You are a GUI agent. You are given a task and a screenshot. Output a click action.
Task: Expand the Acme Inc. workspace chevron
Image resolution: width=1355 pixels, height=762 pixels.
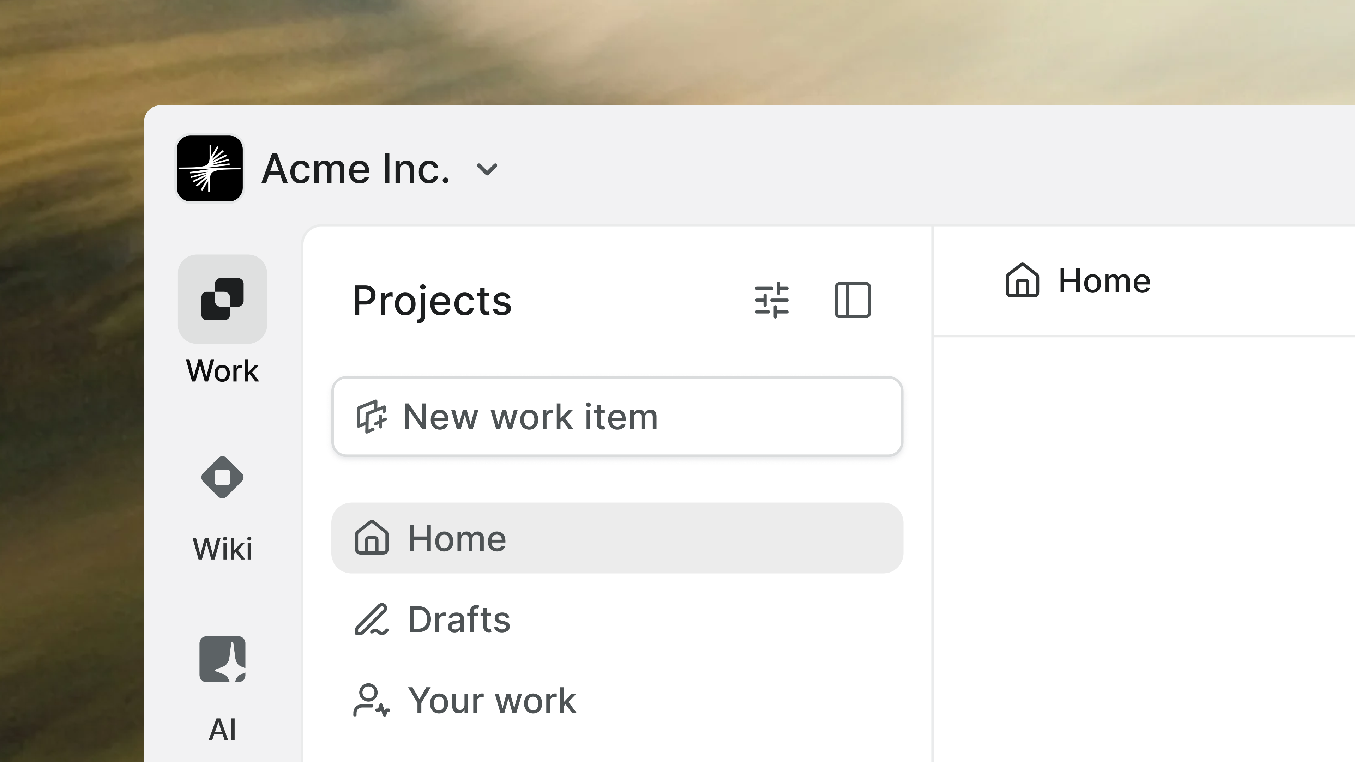coord(487,169)
